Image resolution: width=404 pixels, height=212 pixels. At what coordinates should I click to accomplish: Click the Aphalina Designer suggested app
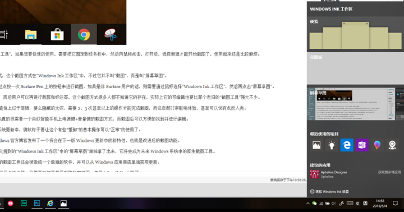tap(329, 174)
